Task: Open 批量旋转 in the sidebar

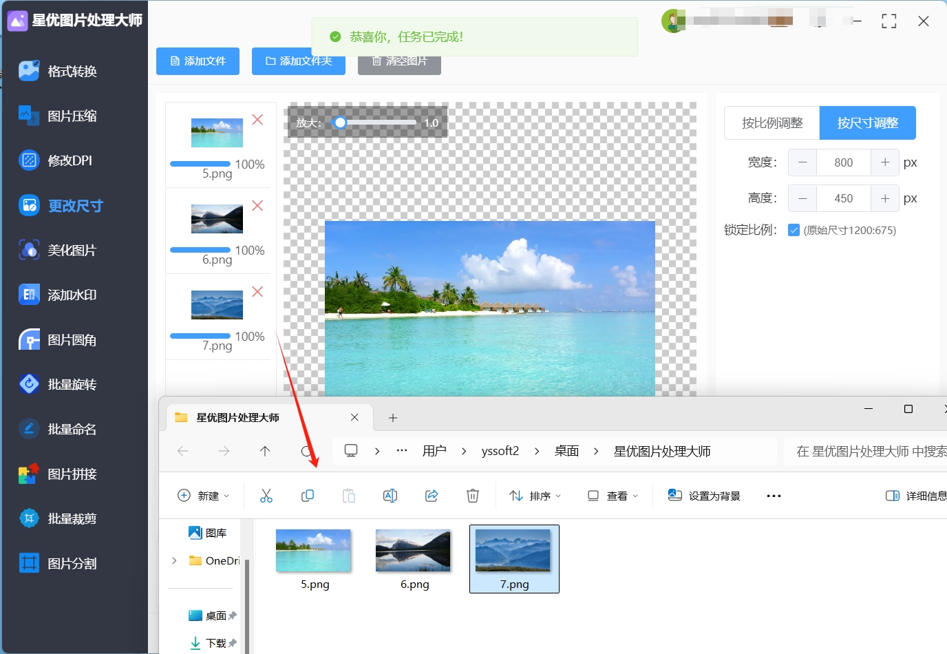Action: click(58, 384)
